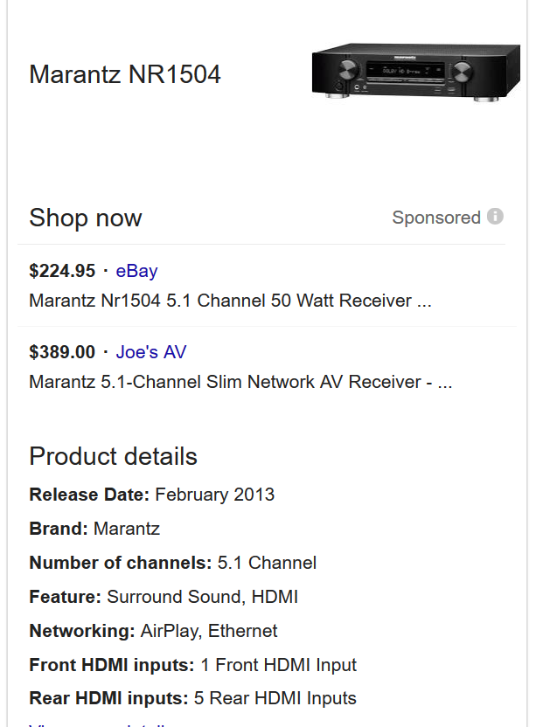The width and height of the screenshot is (536, 727).
Task: Click the $389.00 price
Action: click(x=62, y=352)
